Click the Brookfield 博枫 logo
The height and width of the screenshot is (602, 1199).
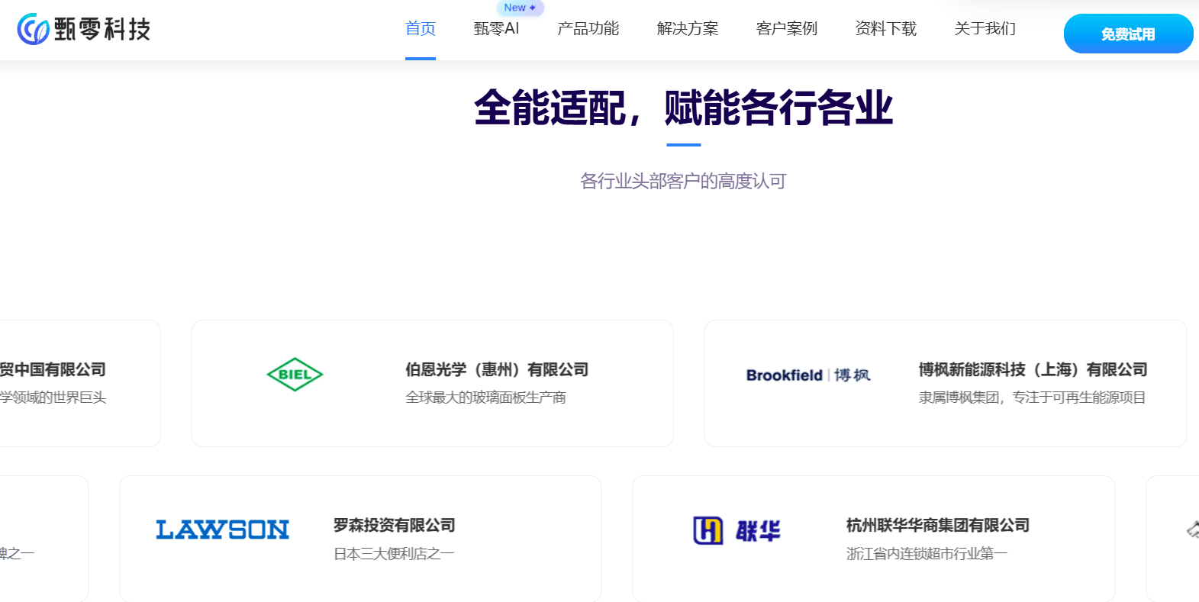coord(808,375)
